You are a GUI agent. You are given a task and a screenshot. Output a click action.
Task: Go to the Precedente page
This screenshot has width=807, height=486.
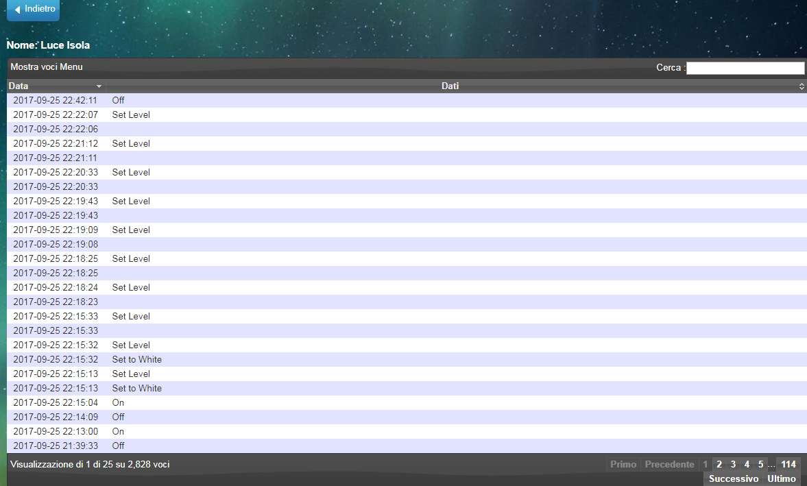pos(670,464)
